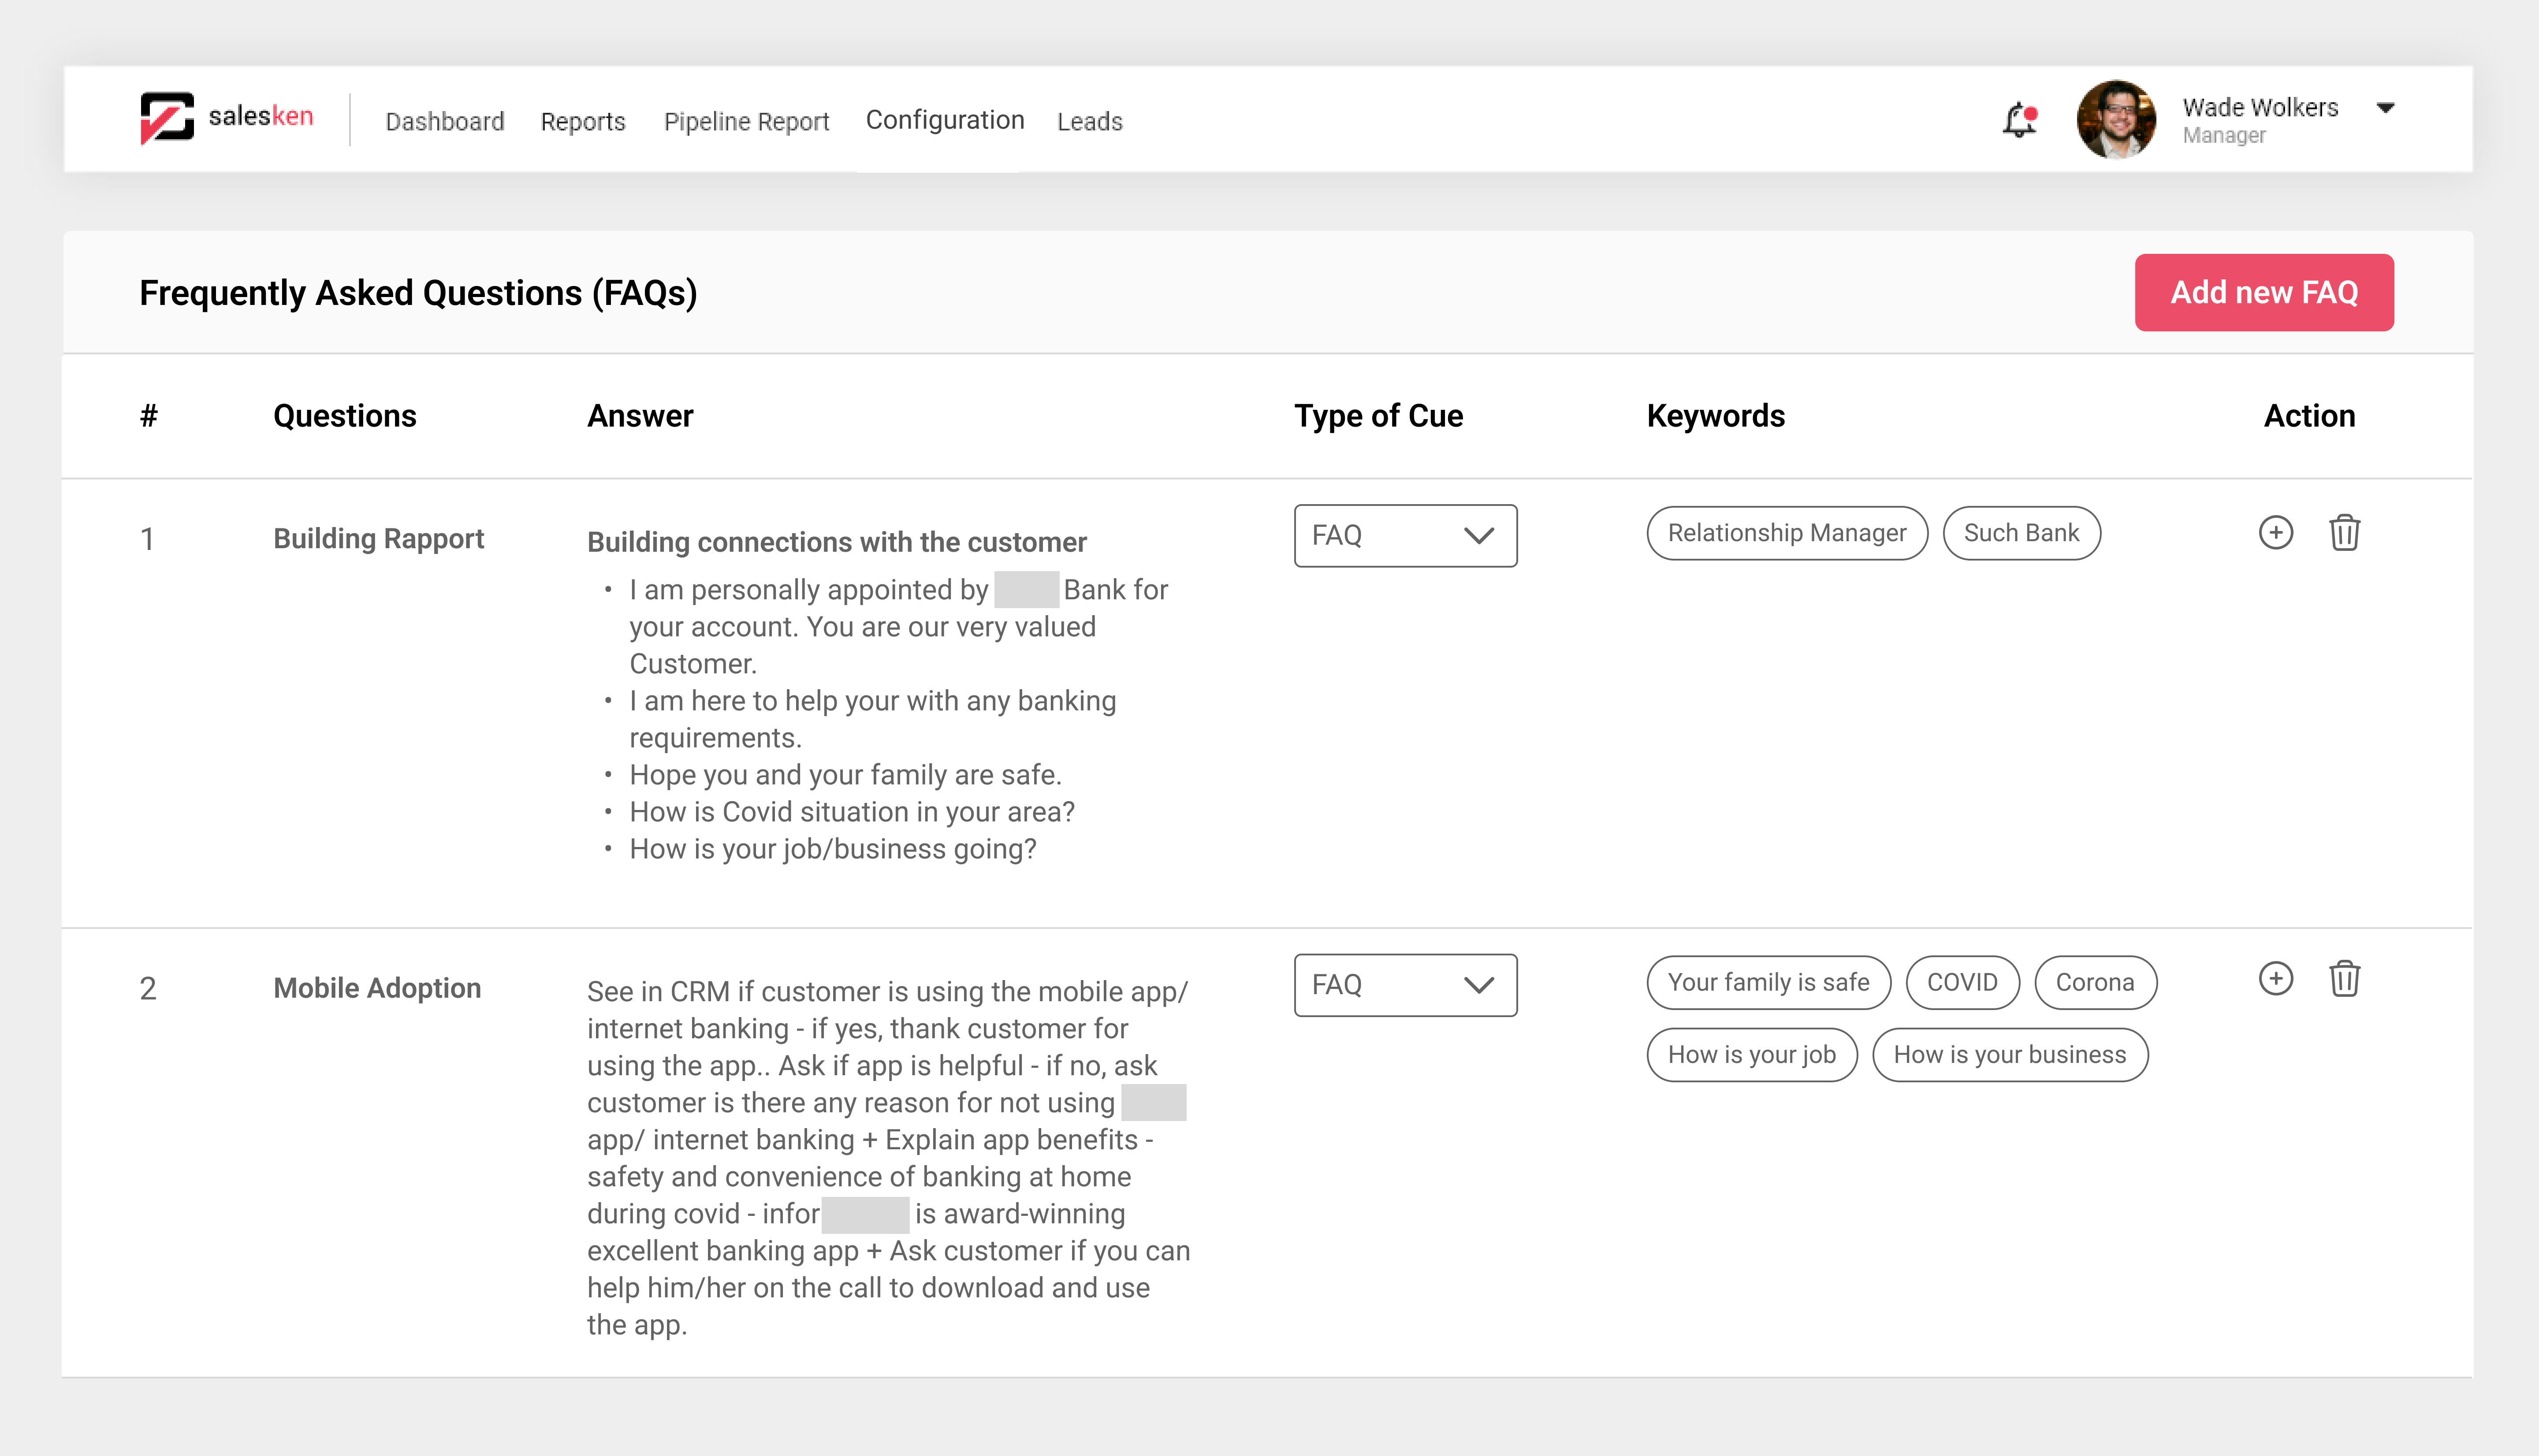
Task: Click the Add new FAQ button
Action: (2264, 292)
